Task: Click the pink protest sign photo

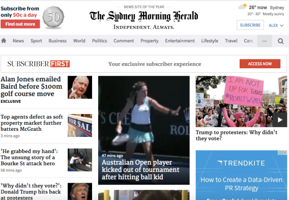Action: tap(241, 101)
